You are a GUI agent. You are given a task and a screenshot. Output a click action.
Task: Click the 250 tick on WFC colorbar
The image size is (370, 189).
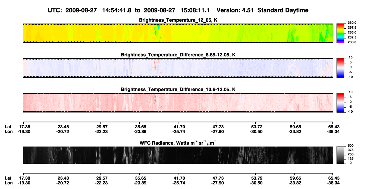[x=350, y=154]
